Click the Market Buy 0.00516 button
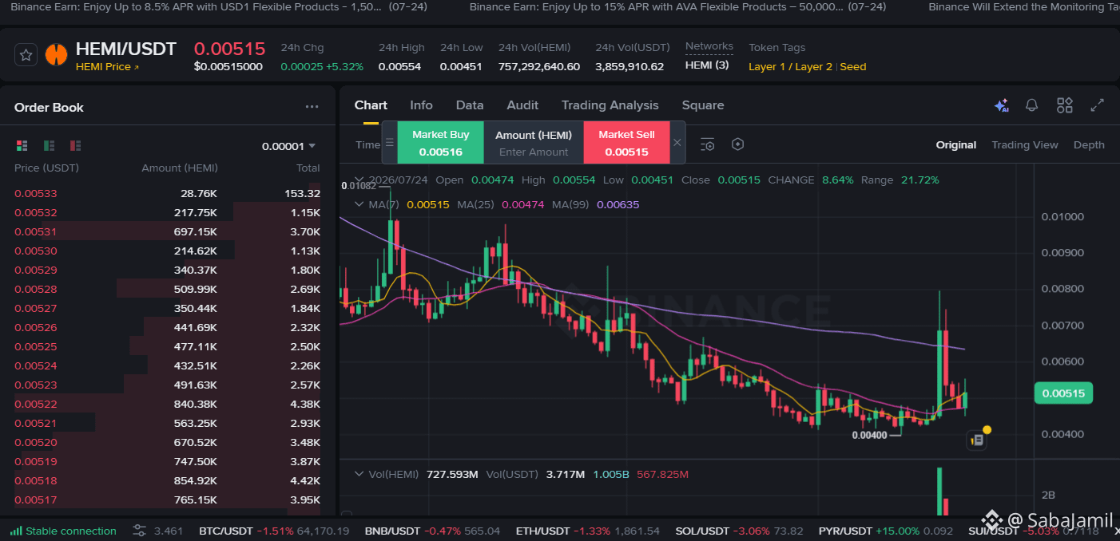Image resolution: width=1120 pixels, height=541 pixels. [441, 143]
